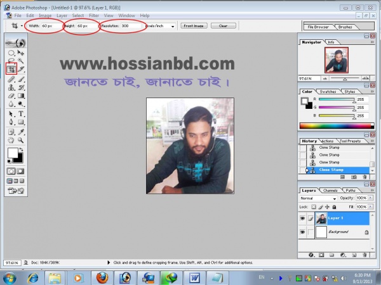Switch to Quick Mask mode
The width and height of the screenshot is (381, 285).
(x=20, y=172)
